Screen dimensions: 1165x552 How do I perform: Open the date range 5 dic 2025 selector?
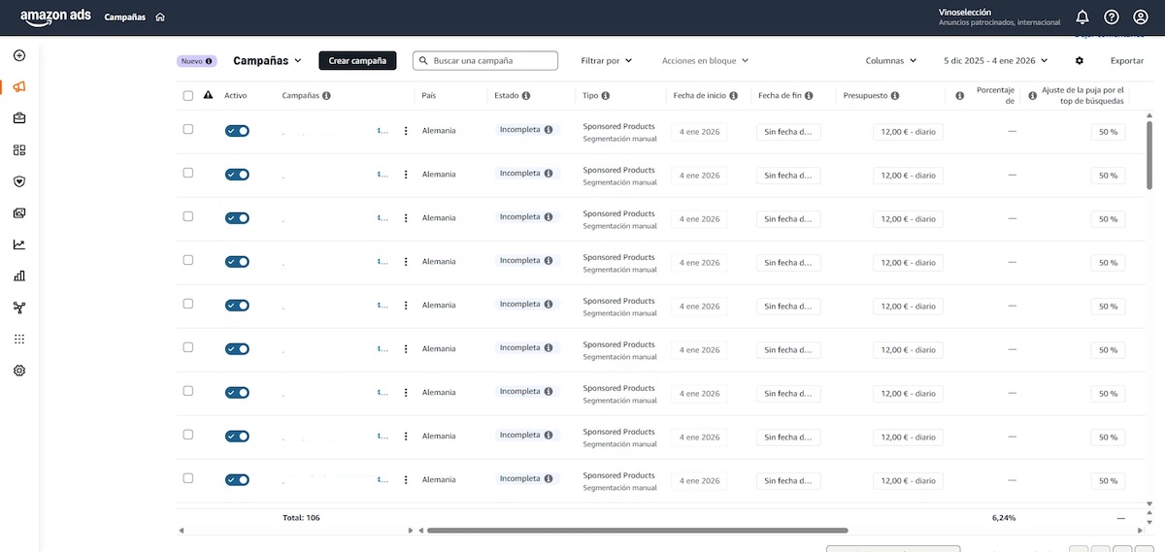(996, 60)
